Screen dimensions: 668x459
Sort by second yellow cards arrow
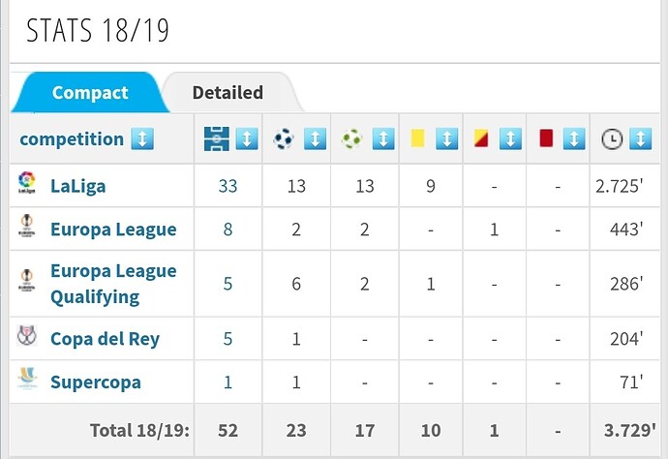coord(510,139)
